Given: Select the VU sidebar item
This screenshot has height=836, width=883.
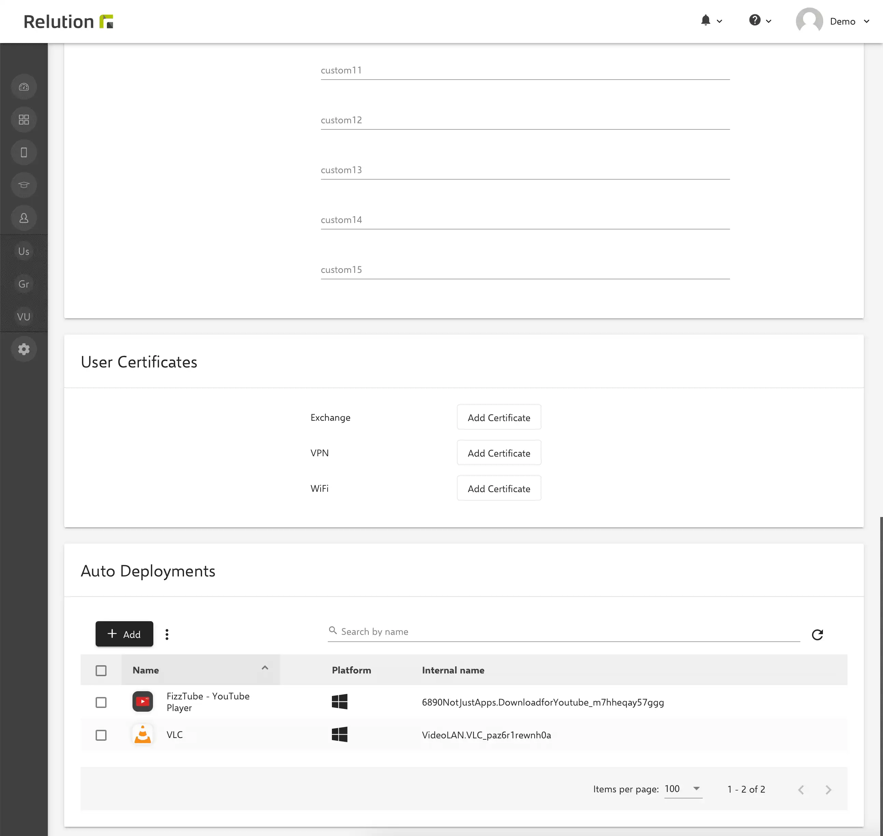Looking at the screenshot, I should coord(24,317).
